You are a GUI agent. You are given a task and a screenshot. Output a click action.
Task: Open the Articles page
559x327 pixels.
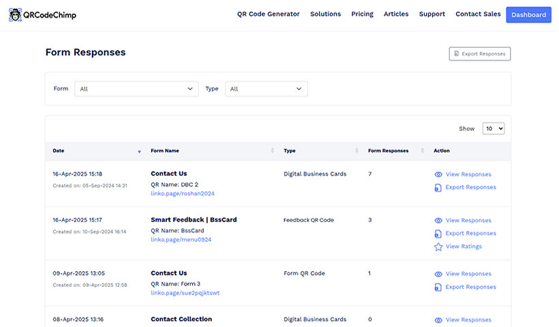tap(396, 14)
